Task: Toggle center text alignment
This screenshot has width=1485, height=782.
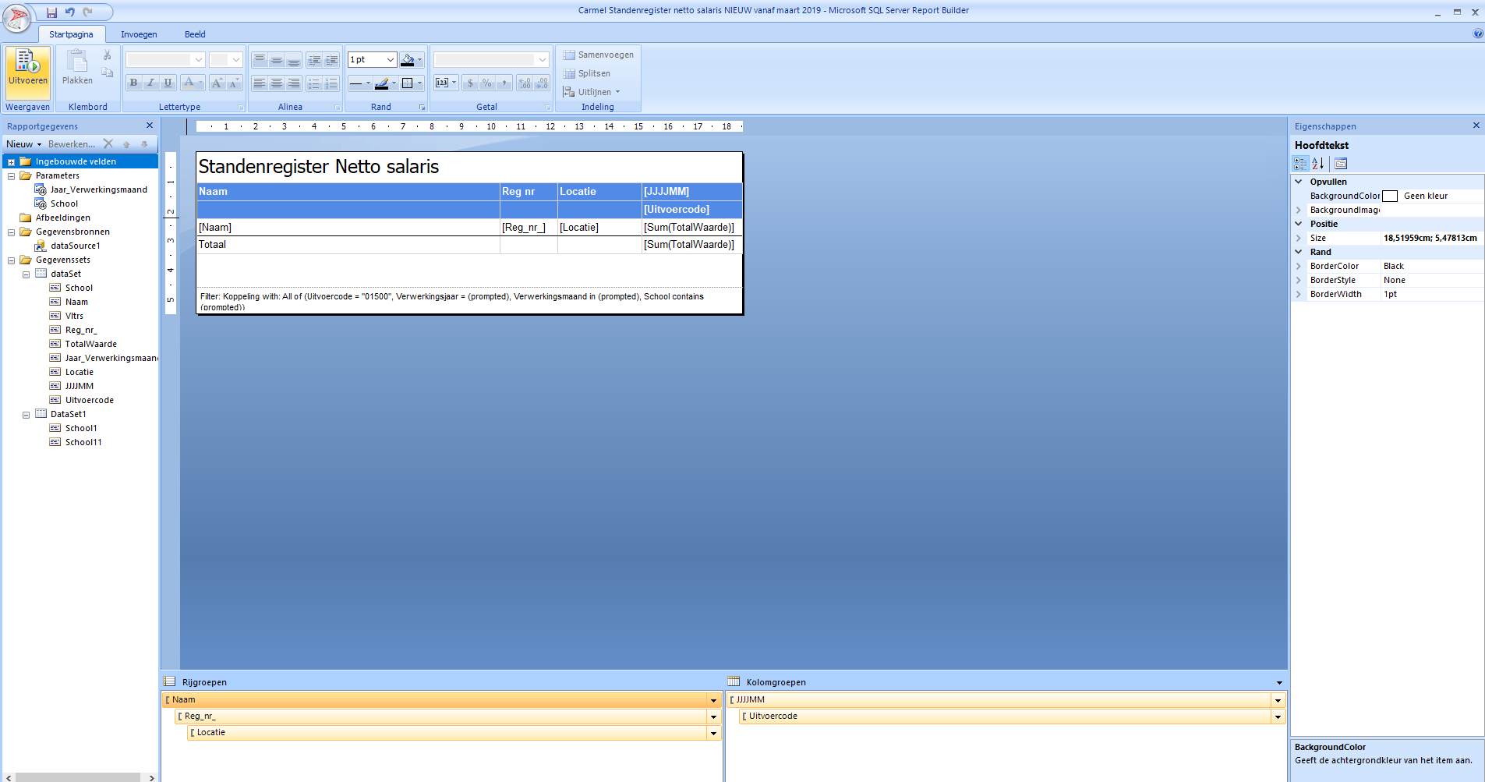Action: tap(277, 83)
